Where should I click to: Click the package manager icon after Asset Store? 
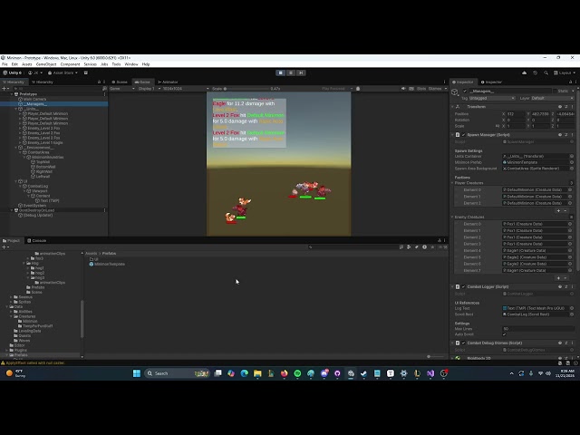[86, 72]
